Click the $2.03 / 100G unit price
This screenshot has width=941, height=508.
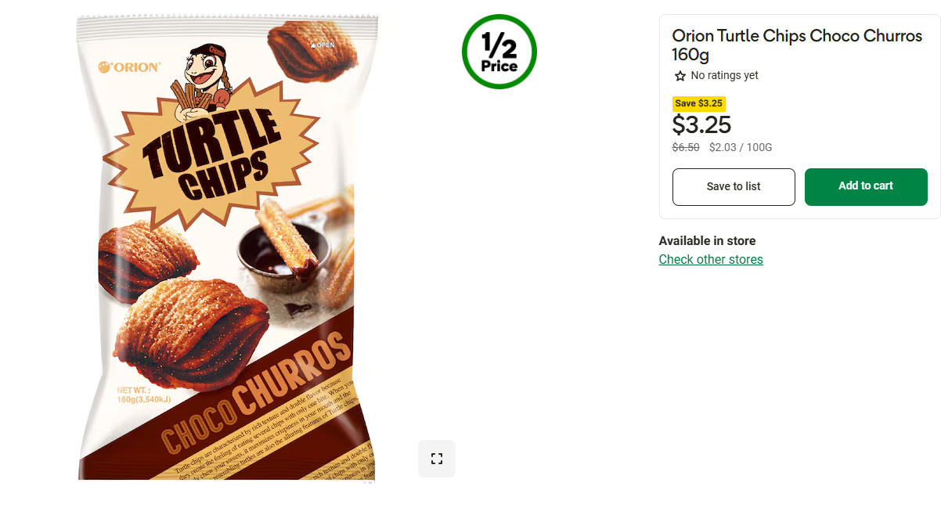741,147
